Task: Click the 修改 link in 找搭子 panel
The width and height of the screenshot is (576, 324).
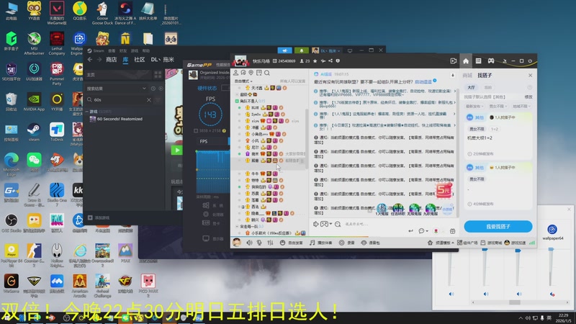Action: click(x=528, y=97)
